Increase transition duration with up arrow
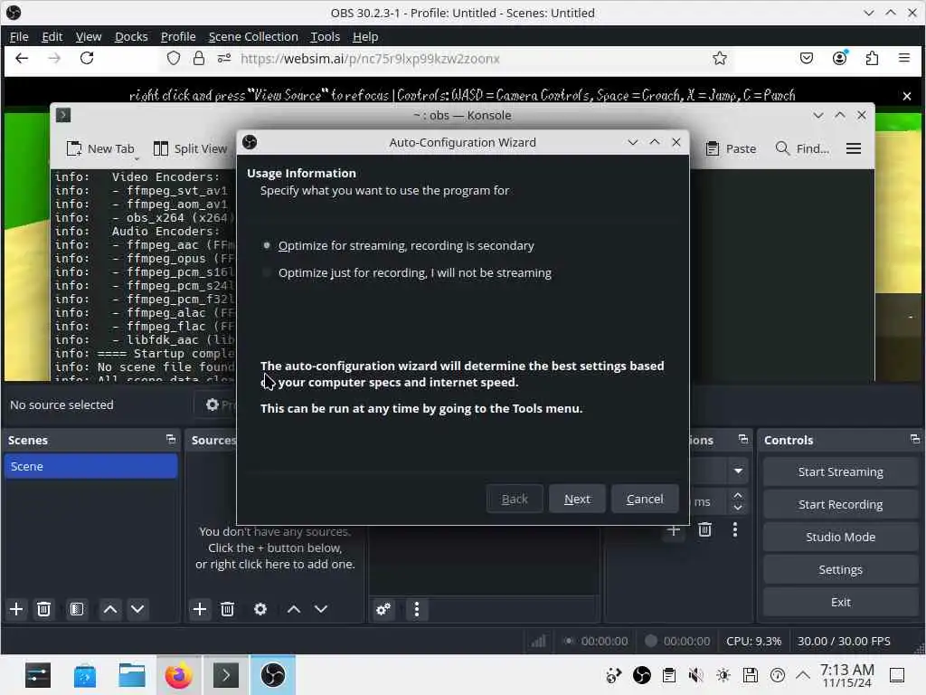This screenshot has width=926, height=695. click(738, 495)
